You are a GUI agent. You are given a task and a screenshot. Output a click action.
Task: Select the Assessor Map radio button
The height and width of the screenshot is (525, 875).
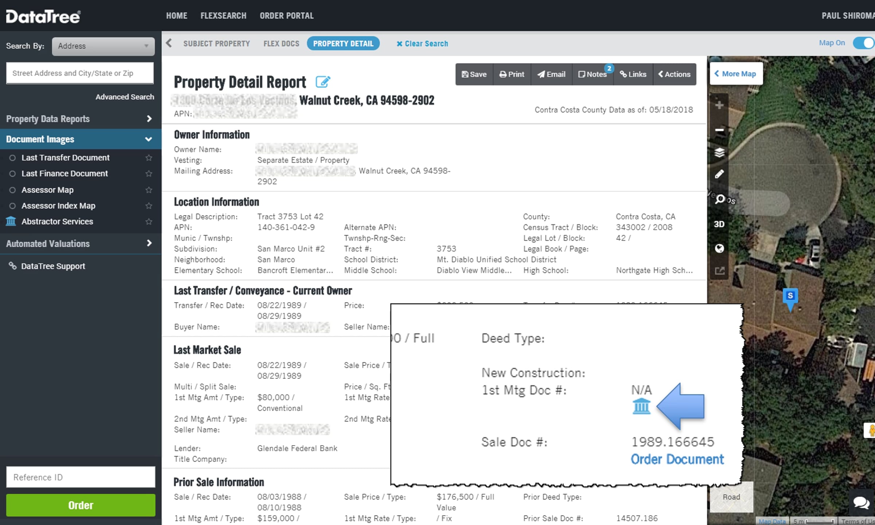(12, 190)
